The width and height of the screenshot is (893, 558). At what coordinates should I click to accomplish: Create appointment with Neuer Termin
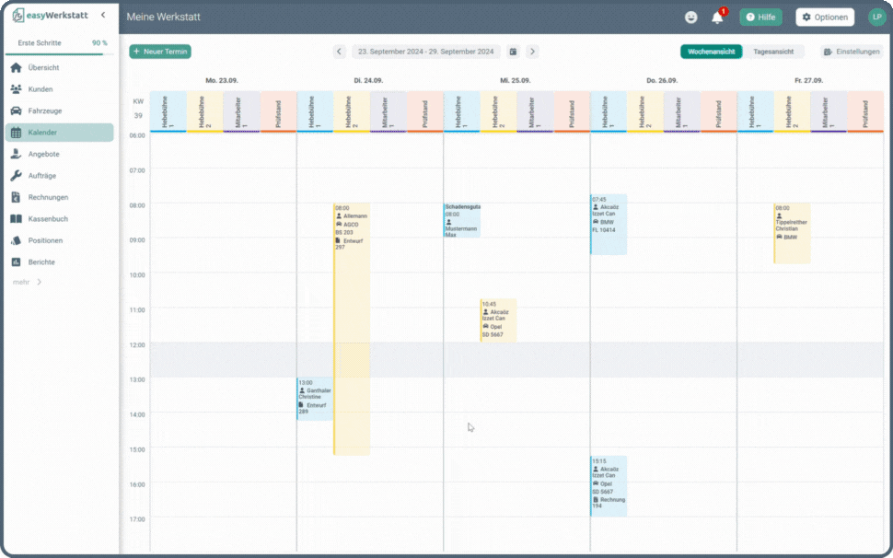pyautogui.click(x=160, y=52)
